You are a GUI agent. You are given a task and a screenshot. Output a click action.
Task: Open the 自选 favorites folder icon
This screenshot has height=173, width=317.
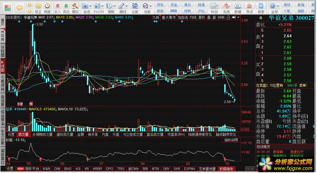(x=85, y=6)
